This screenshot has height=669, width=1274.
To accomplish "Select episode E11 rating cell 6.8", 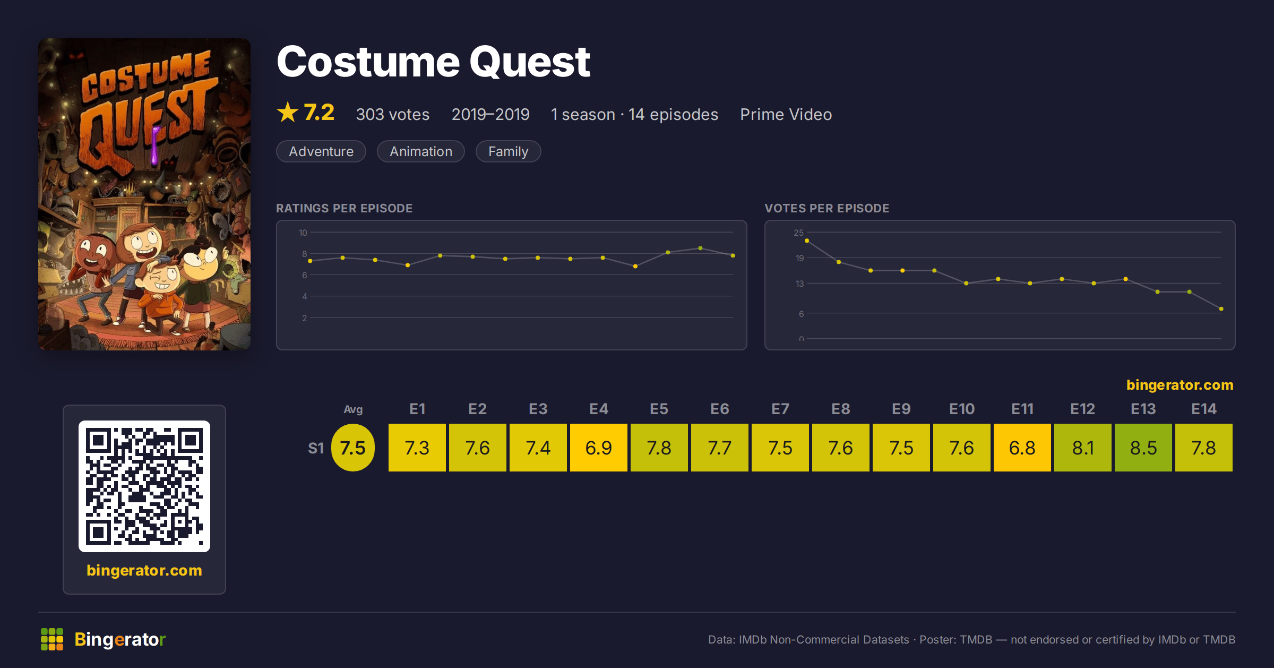I will (x=1022, y=448).
